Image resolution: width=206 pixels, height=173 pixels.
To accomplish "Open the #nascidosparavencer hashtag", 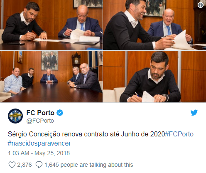I will pos(39,143).
